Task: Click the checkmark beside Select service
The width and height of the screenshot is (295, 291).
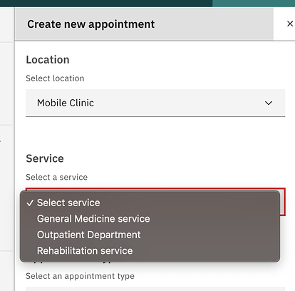Action: pos(30,203)
